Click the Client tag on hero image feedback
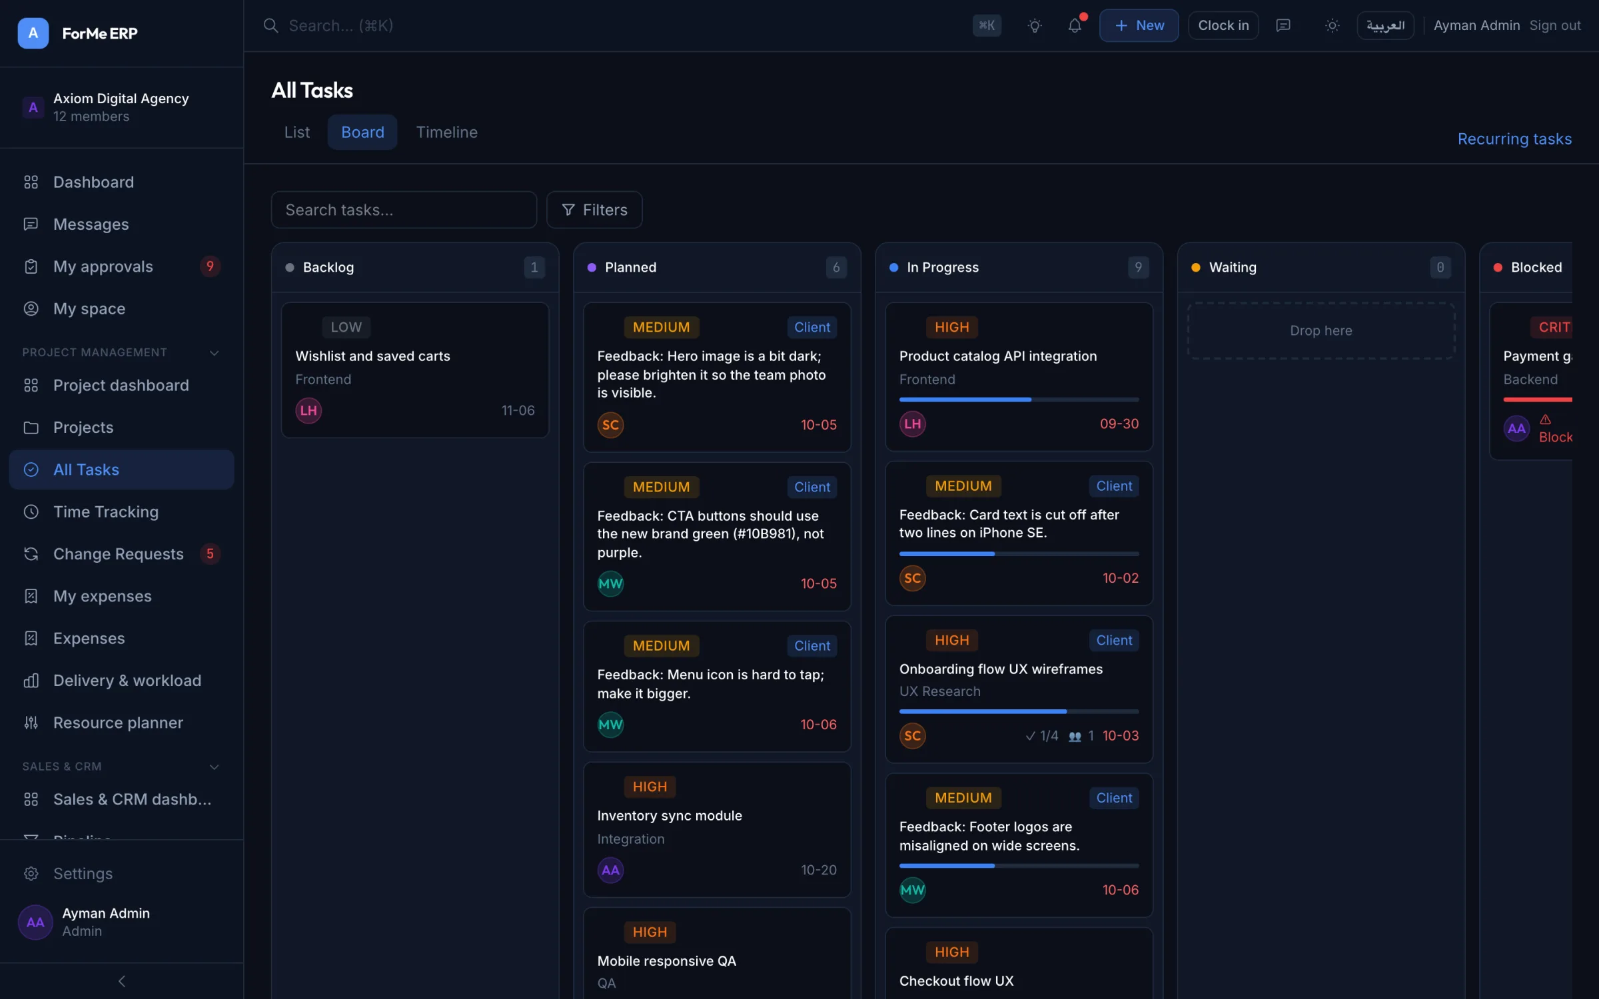This screenshot has width=1599, height=999. (811, 327)
